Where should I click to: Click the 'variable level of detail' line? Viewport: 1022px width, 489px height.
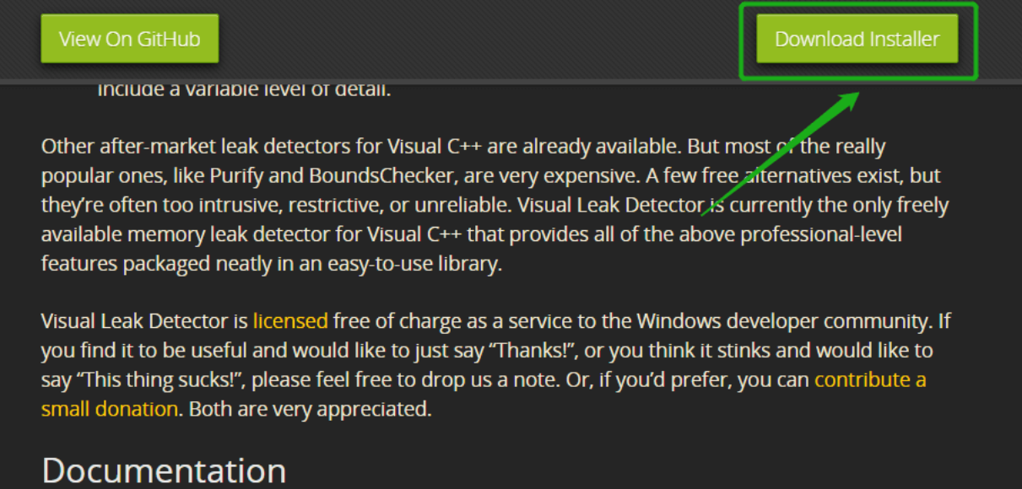244,88
